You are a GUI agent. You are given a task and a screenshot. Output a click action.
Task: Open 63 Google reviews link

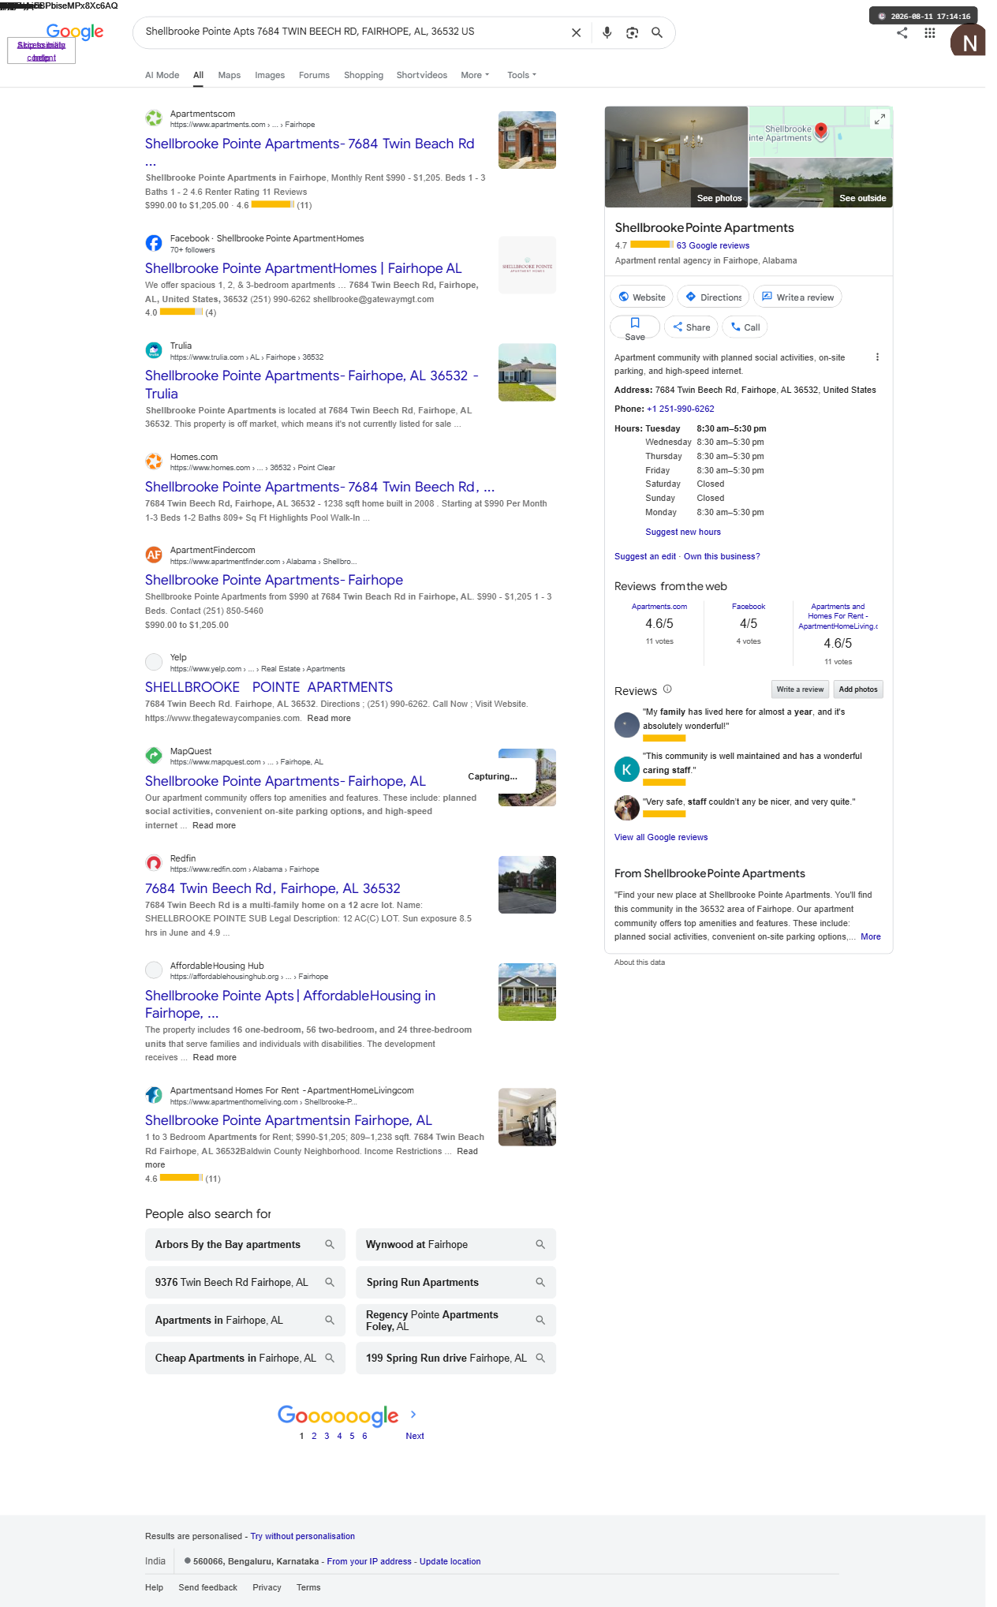click(x=712, y=245)
